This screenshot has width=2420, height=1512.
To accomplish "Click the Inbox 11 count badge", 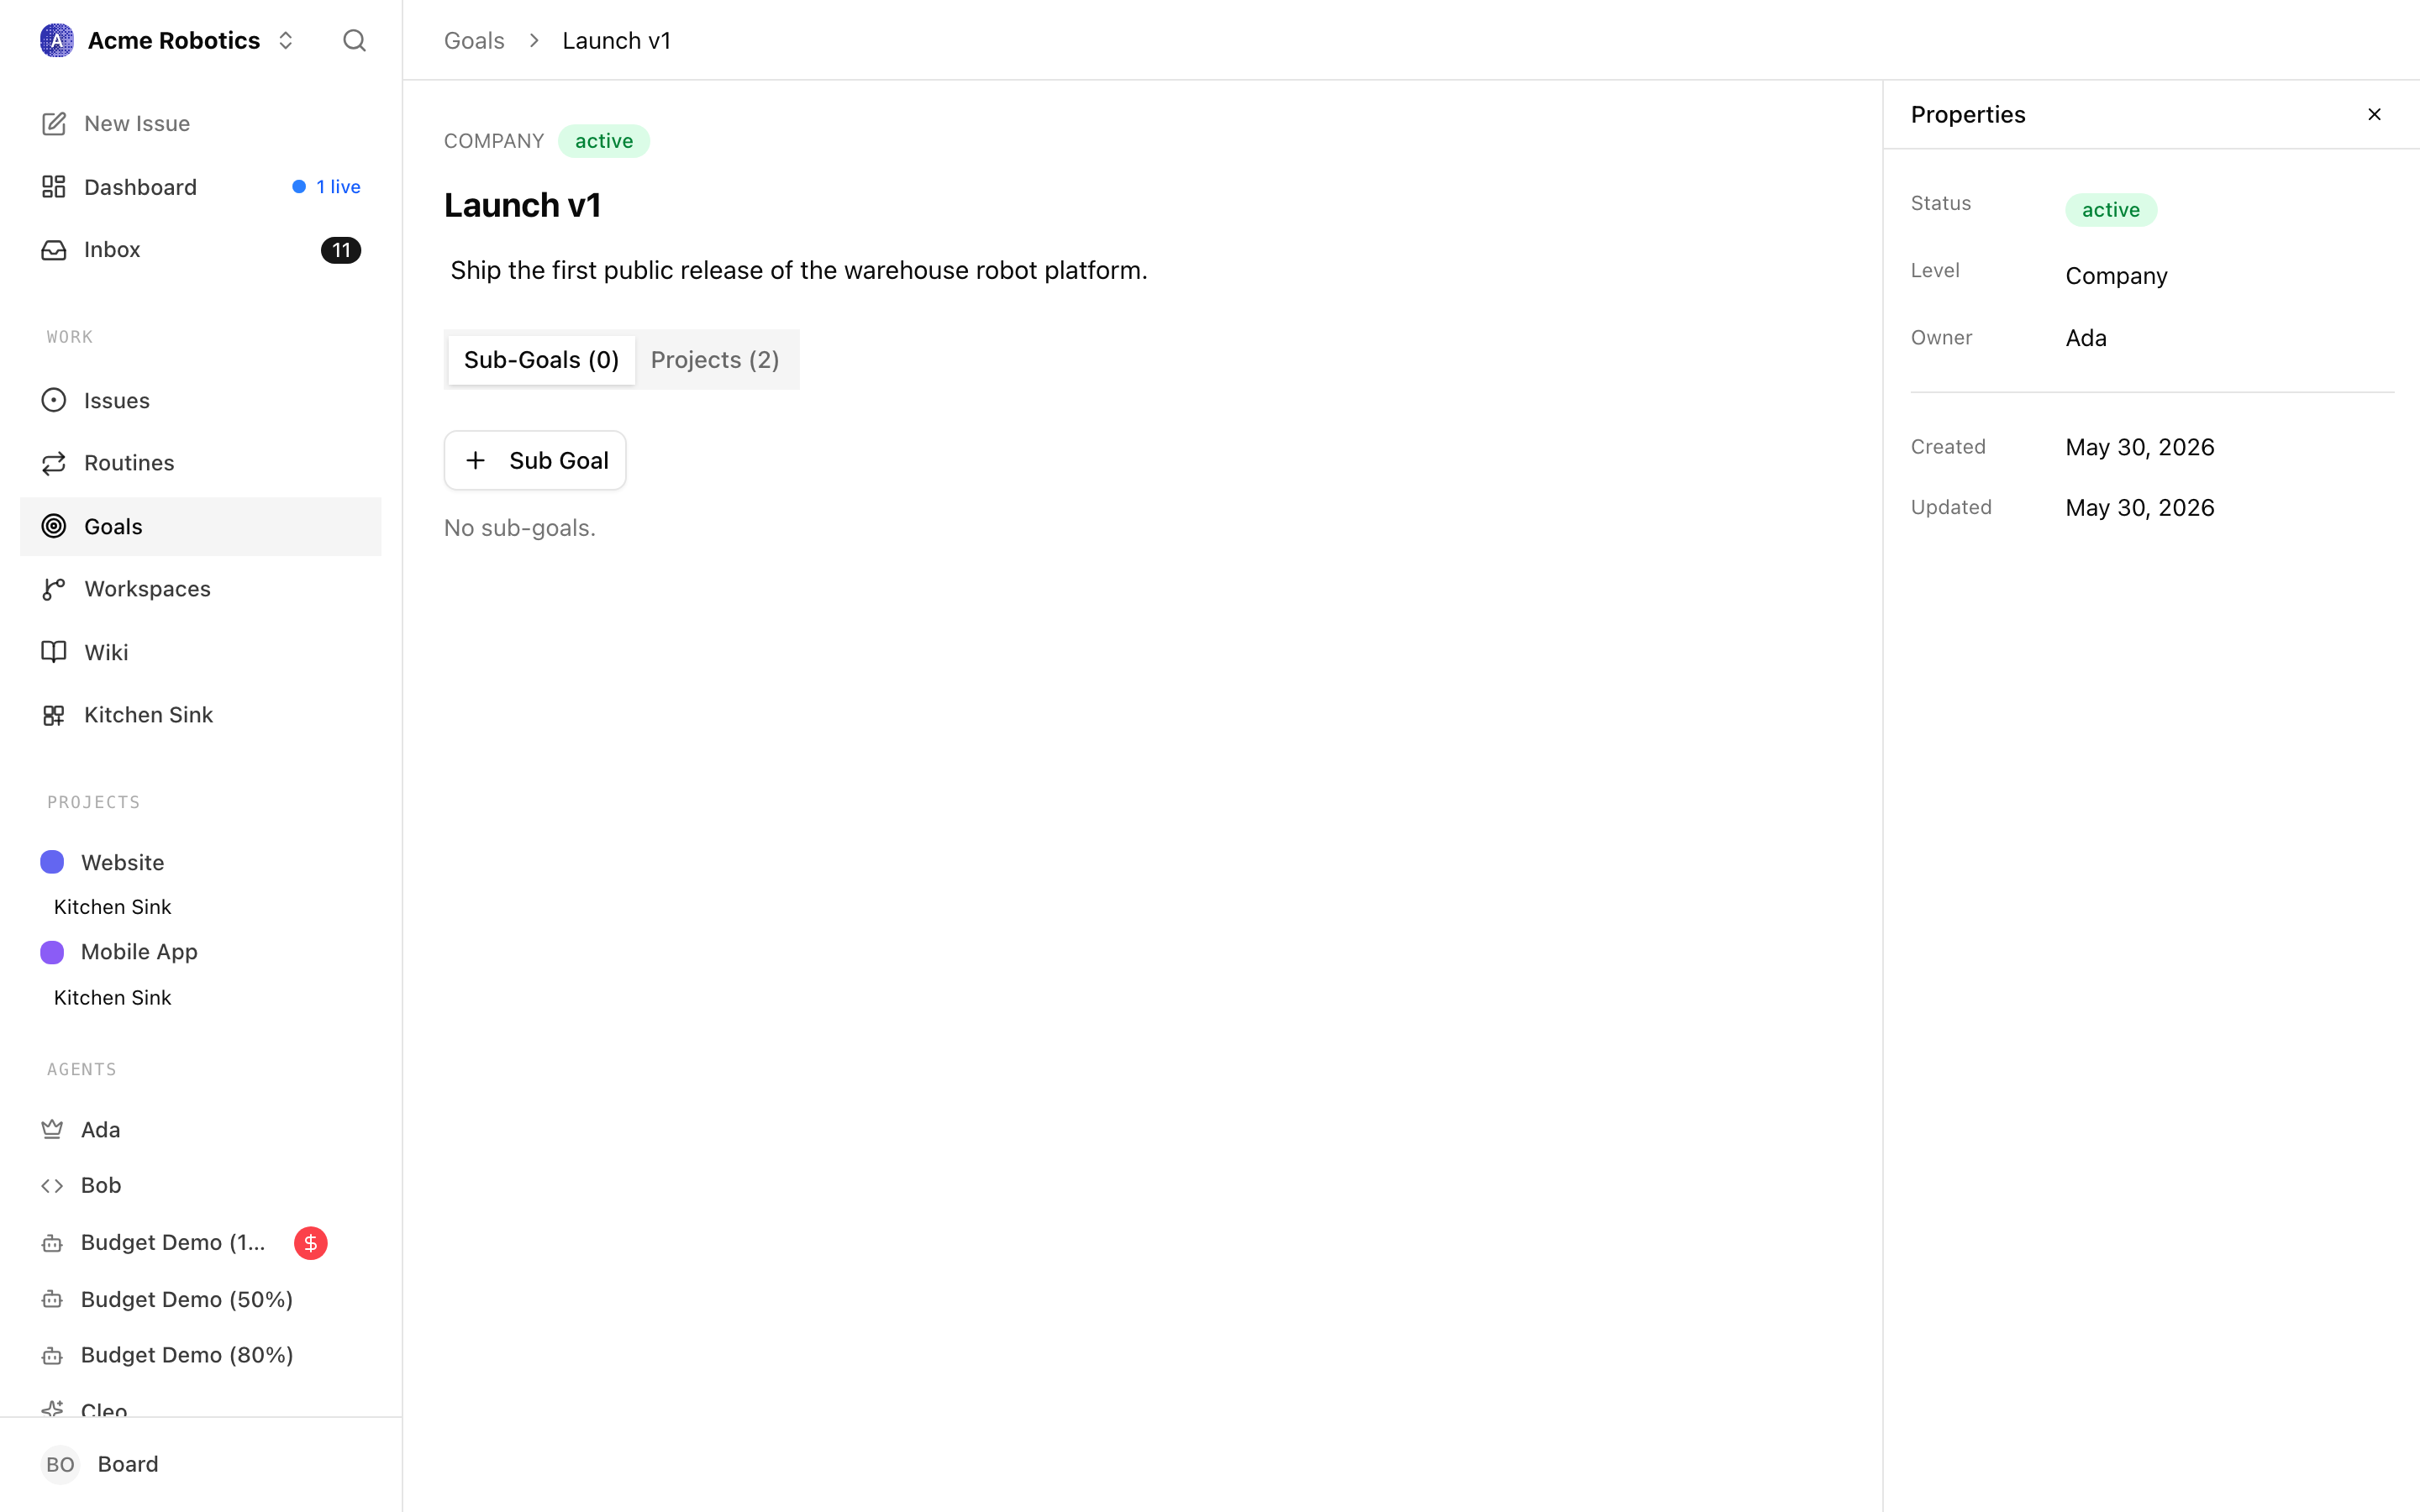I will 341,250.
